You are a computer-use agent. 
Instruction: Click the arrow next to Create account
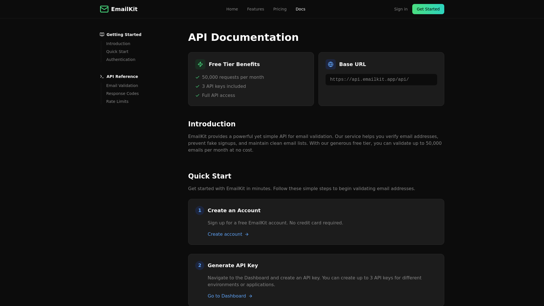pyautogui.click(x=247, y=234)
